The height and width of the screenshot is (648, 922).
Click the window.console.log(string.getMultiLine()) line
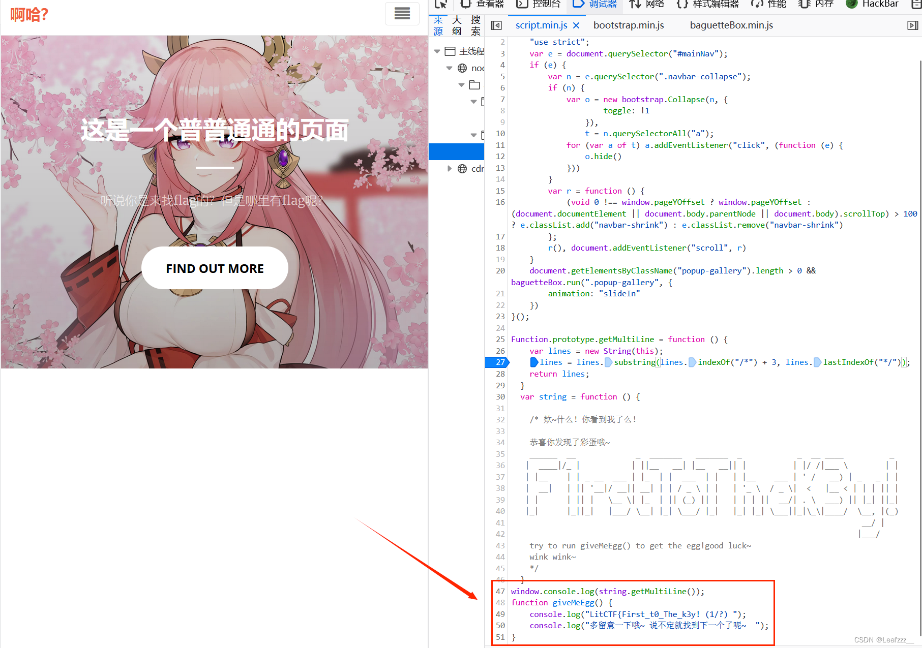pos(608,592)
